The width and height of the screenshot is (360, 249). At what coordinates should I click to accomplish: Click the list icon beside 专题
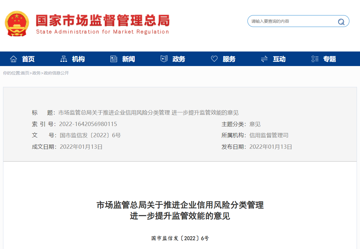315,59
